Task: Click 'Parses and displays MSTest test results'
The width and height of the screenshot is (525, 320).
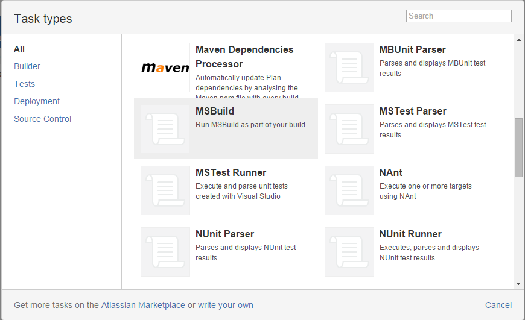Action: 433,130
